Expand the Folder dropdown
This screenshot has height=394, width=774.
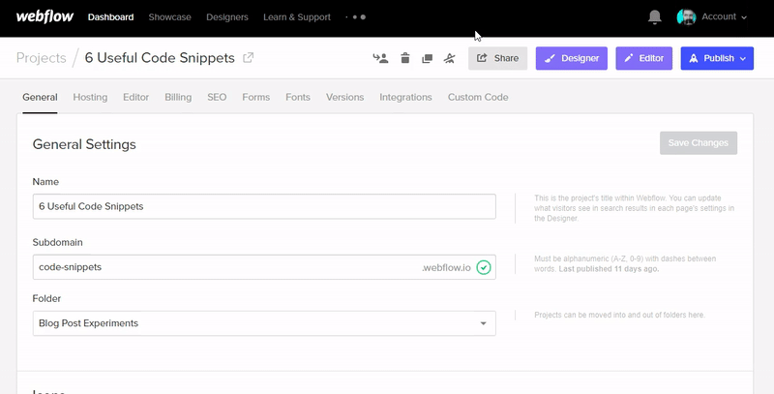[264, 323]
